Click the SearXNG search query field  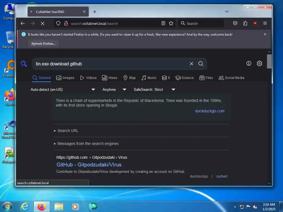111,64
